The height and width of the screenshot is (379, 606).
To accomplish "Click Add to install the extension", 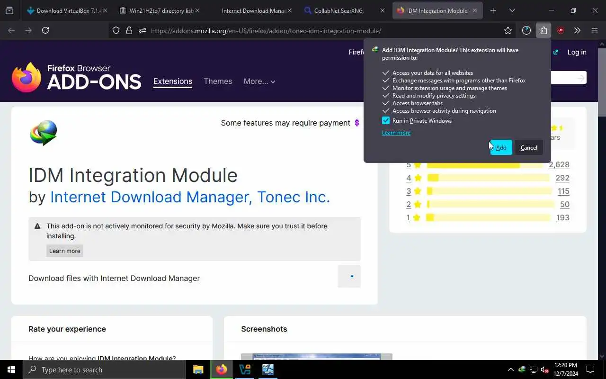I will [501, 148].
